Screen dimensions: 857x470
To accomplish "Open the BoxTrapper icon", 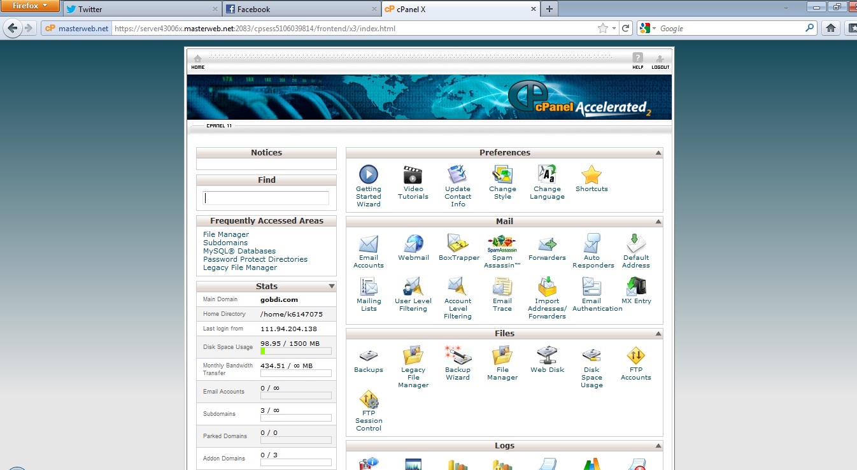I will click(458, 244).
